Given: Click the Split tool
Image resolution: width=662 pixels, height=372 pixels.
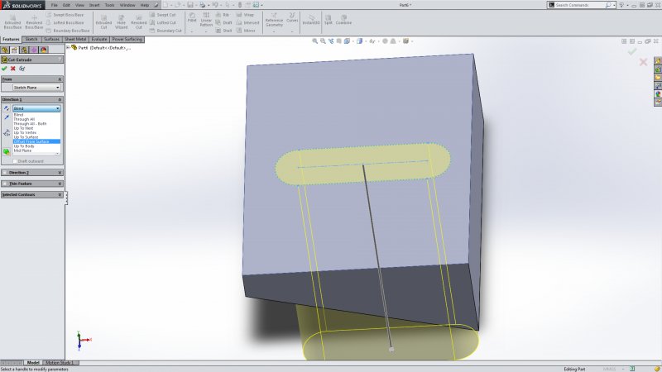Looking at the screenshot, I should (x=328, y=20).
